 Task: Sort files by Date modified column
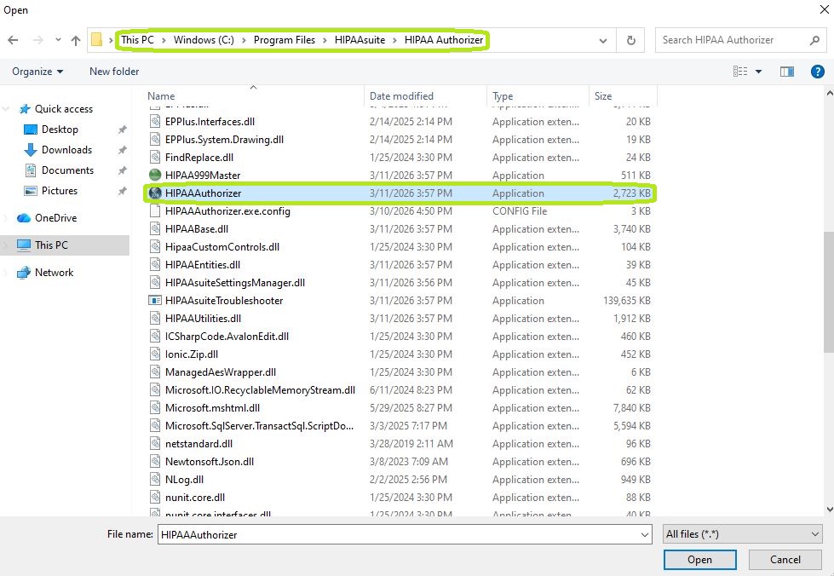tap(425, 96)
